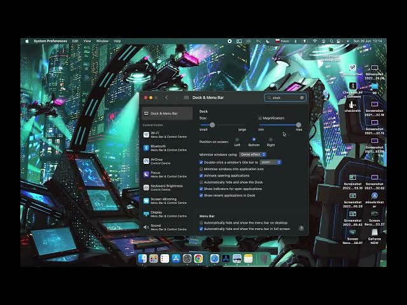The image size is (407, 305).
Task: Open Reminders from the Dock
Action: click(x=165, y=259)
